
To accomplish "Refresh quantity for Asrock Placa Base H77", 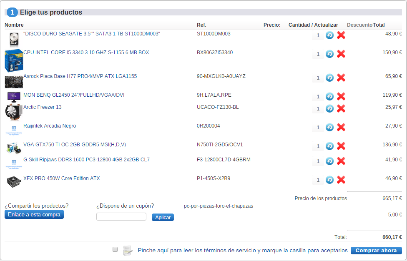I will coord(330,78).
